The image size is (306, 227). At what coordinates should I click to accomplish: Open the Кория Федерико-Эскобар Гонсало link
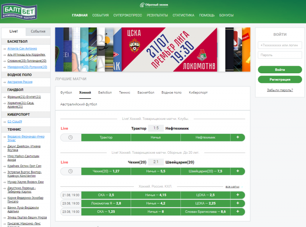coord(25,200)
